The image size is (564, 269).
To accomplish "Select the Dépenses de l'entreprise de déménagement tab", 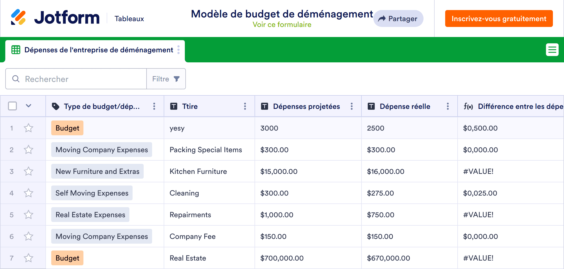I will 98,50.
